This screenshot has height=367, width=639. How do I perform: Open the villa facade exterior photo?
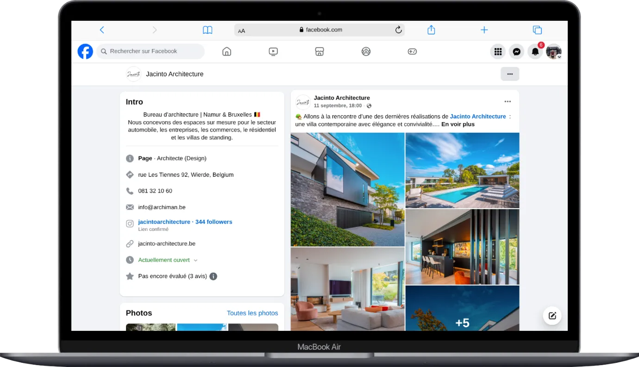(x=348, y=190)
